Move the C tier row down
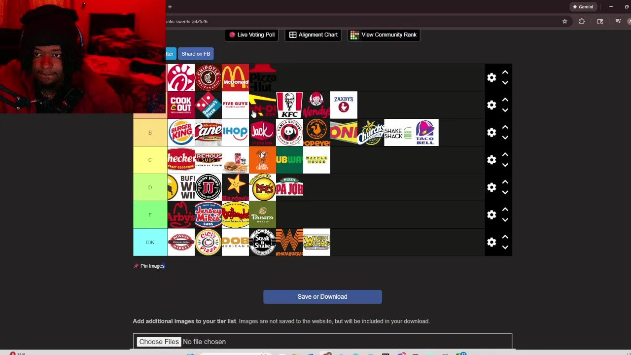The width and height of the screenshot is (631, 355). pyautogui.click(x=505, y=166)
